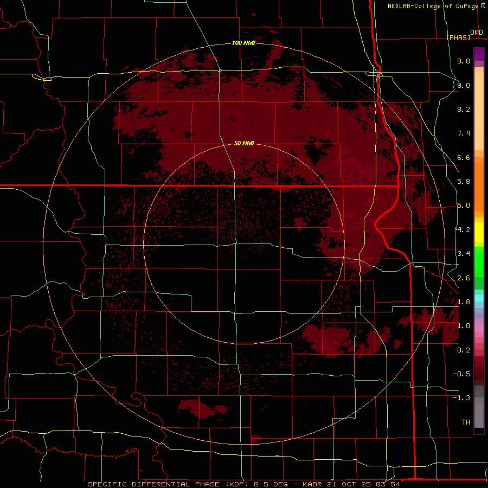
Task: Click the DKD label above the legend
Action: [477, 33]
